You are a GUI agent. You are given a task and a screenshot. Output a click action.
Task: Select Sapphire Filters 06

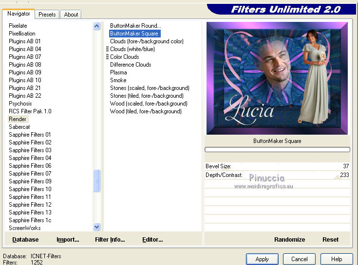(30, 166)
